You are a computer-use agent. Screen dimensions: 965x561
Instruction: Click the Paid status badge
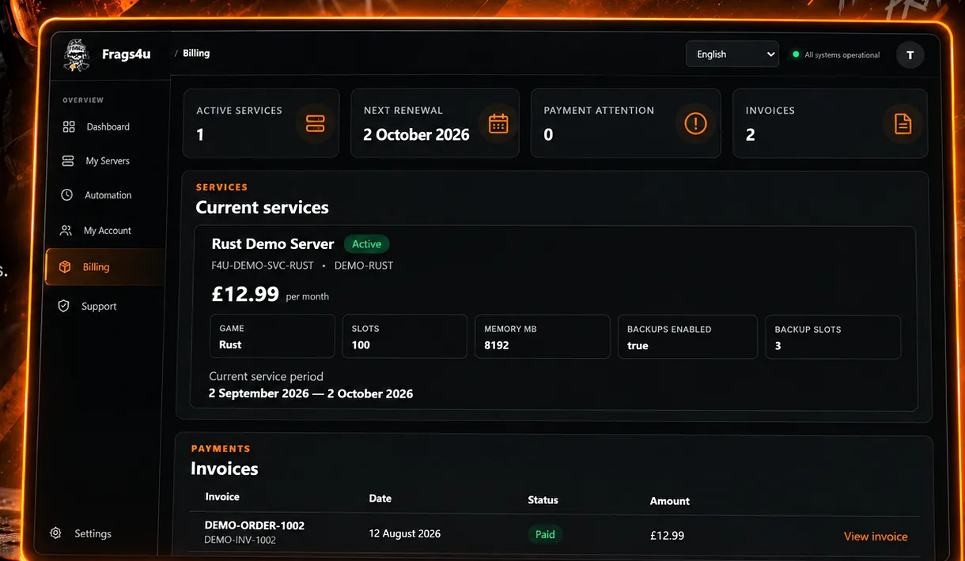coord(545,534)
